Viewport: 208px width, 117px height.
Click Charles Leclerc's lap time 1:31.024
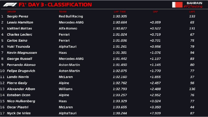(119, 35)
